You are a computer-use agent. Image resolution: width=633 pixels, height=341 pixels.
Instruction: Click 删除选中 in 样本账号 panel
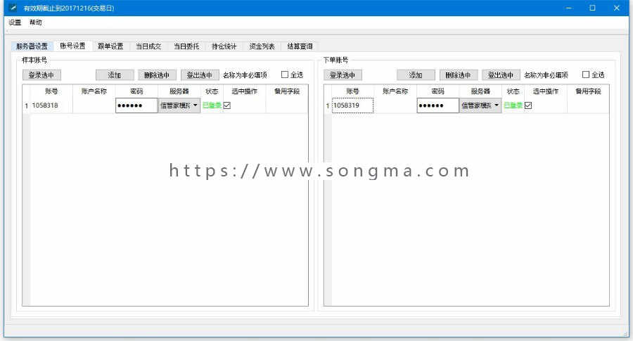pyautogui.click(x=157, y=75)
